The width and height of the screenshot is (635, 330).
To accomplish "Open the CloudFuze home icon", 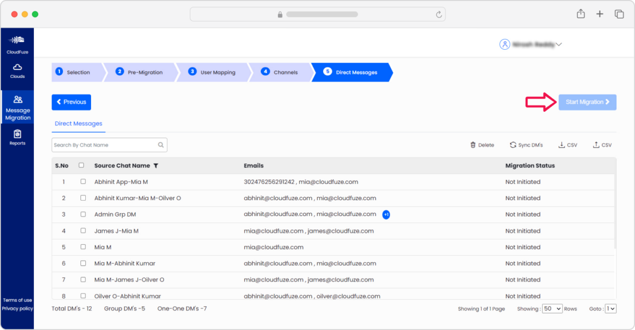I will pos(17,42).
